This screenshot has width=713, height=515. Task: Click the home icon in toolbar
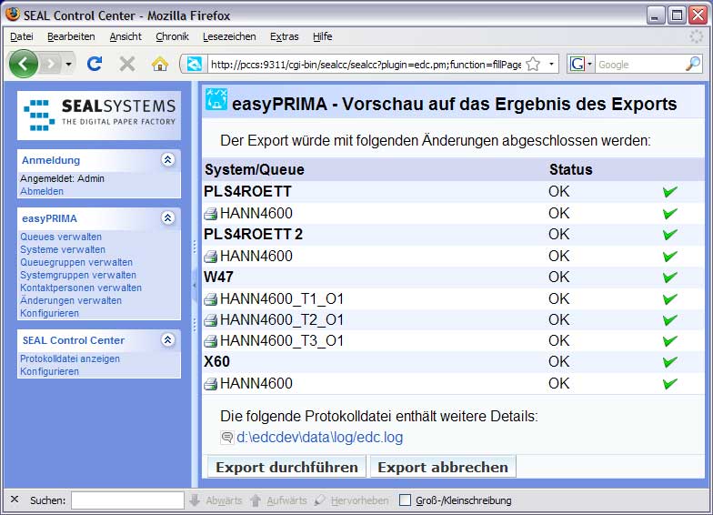(160, 64)
